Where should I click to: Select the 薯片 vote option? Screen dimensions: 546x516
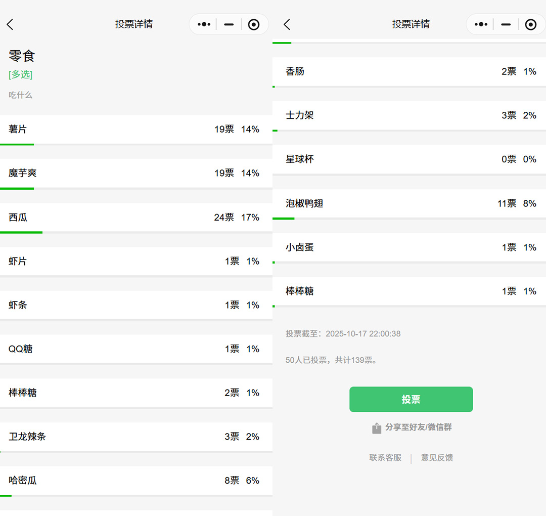[135, 129]
